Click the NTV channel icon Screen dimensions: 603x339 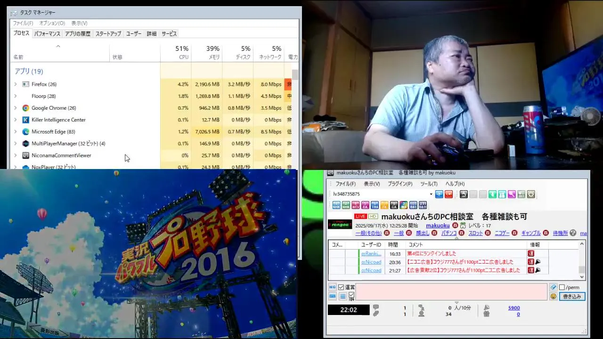click(x=356, y=205)
